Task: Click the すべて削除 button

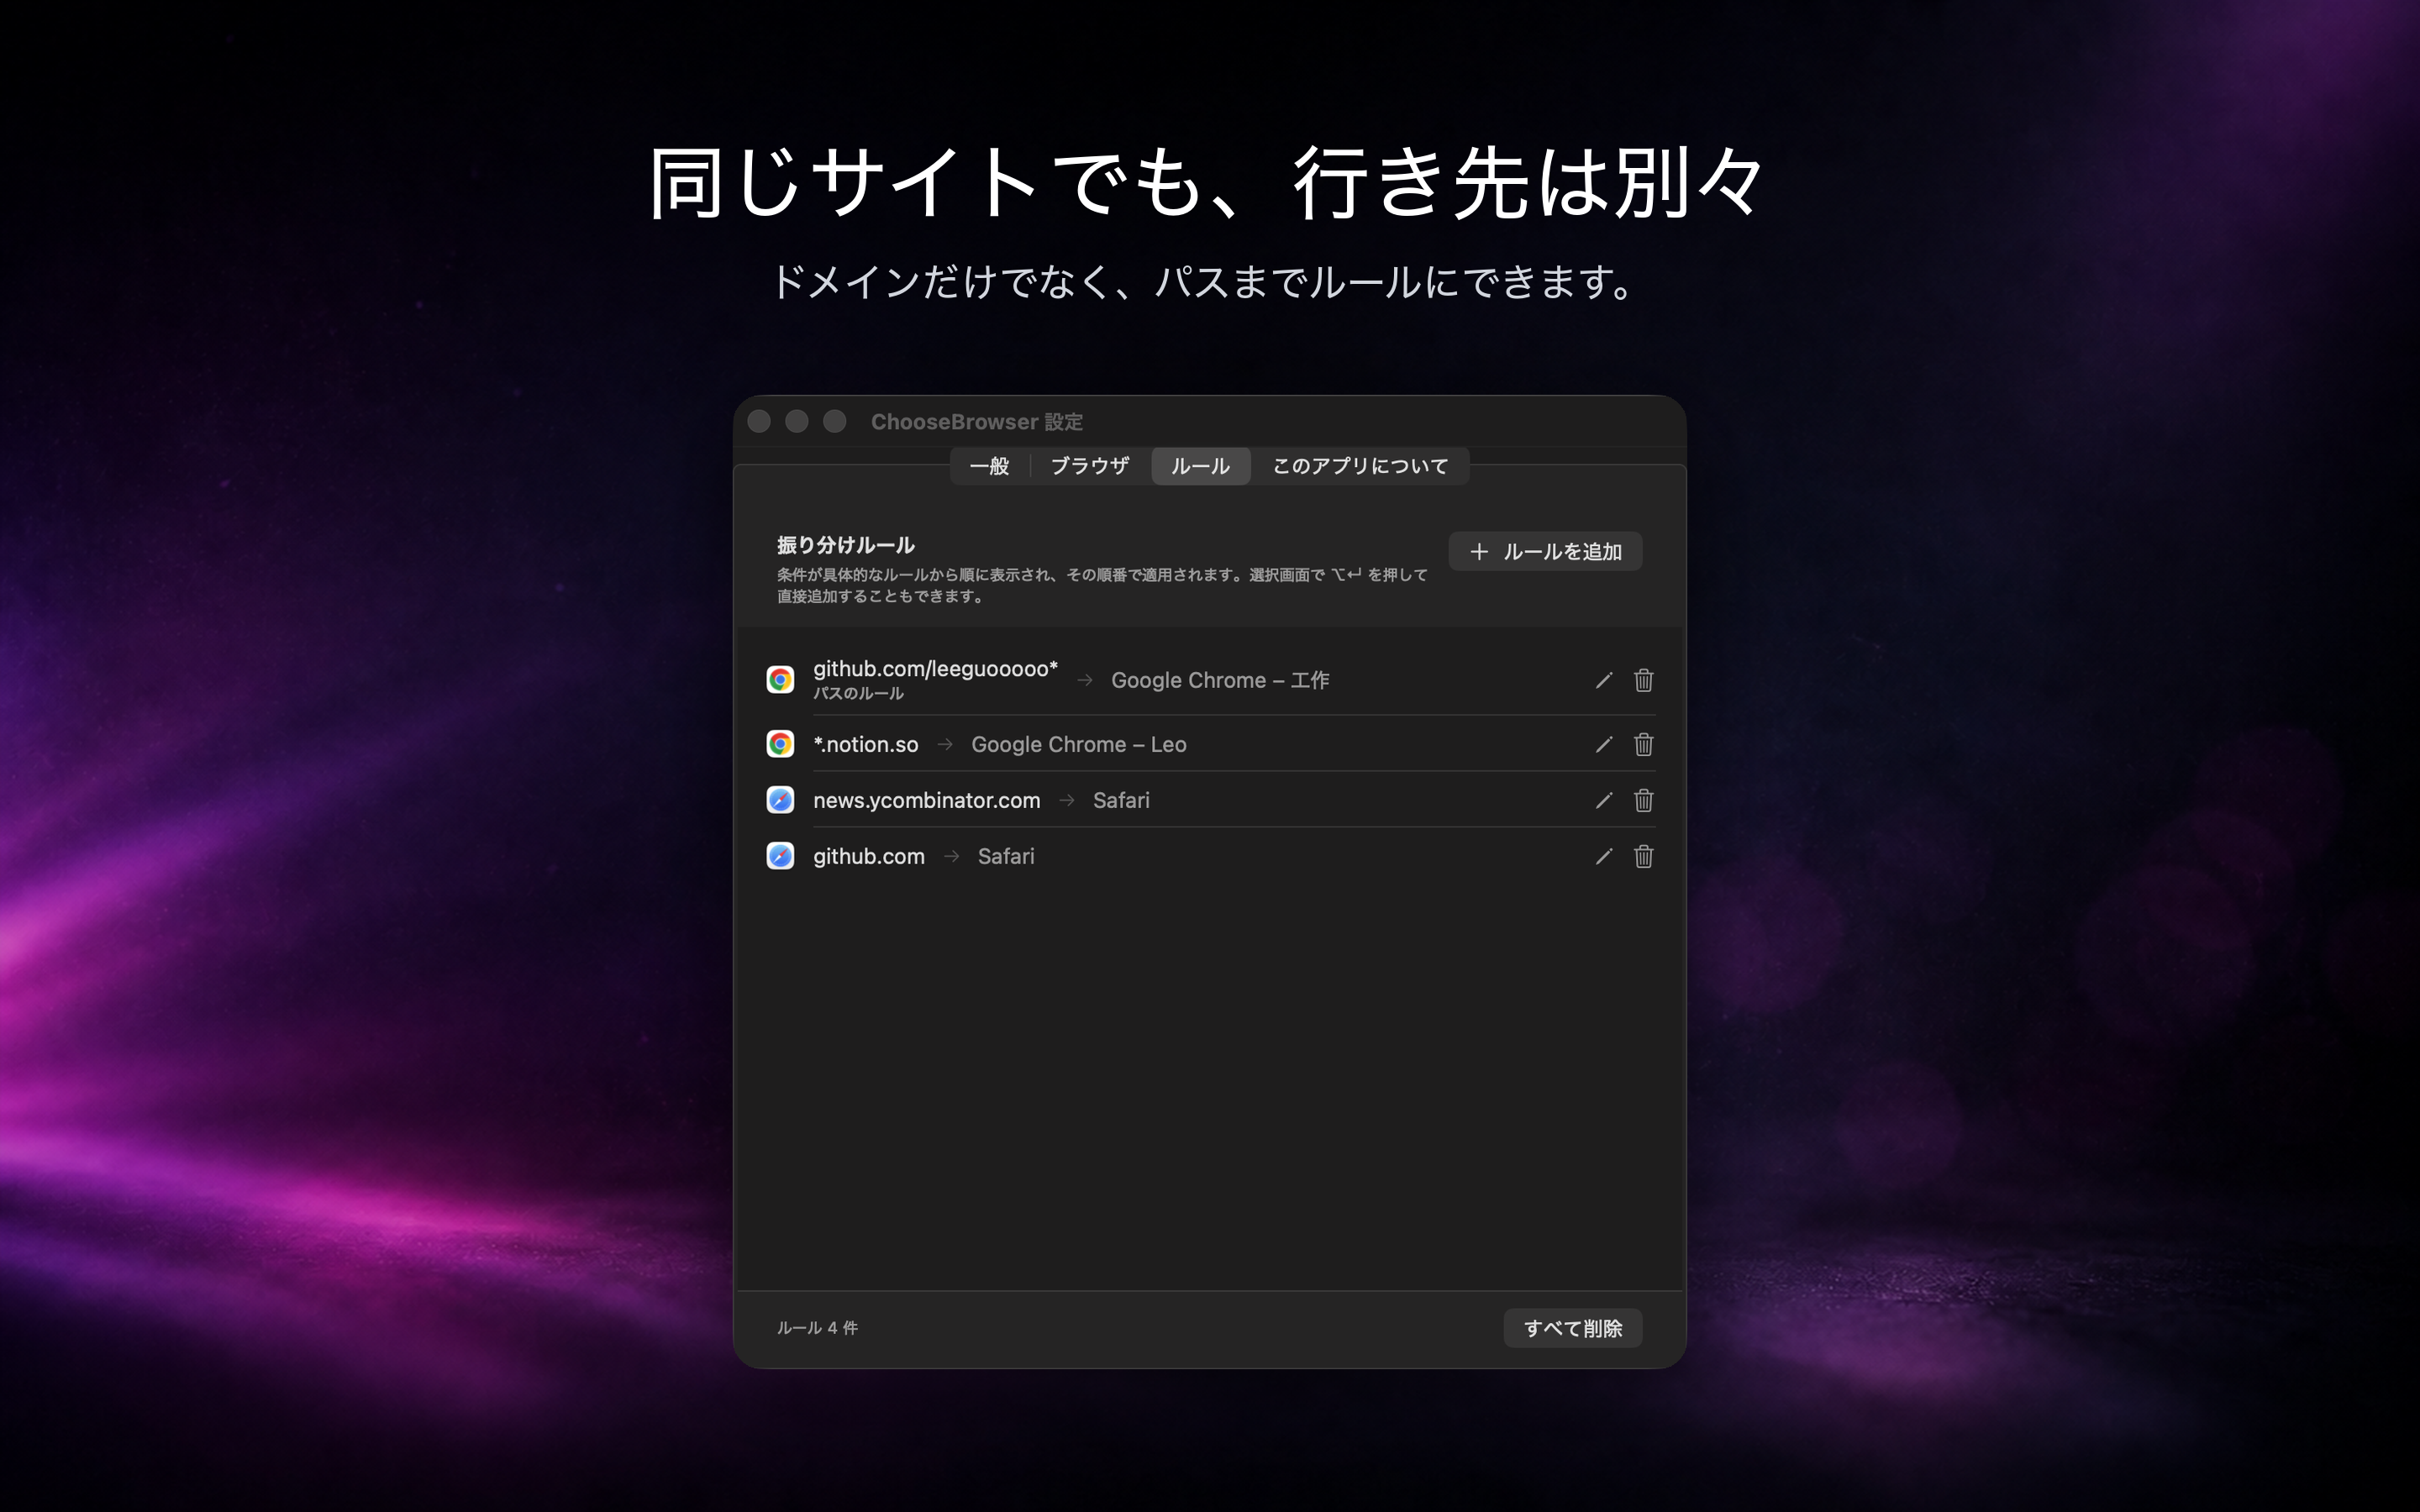Action: point(1573,1328)
